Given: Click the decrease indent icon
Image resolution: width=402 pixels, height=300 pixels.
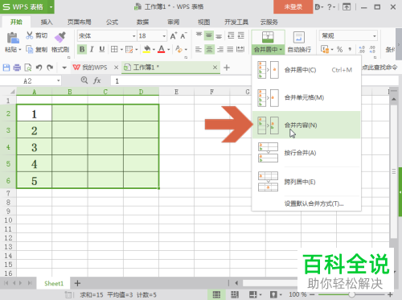Looking at the screenshot, I should 231,35.
